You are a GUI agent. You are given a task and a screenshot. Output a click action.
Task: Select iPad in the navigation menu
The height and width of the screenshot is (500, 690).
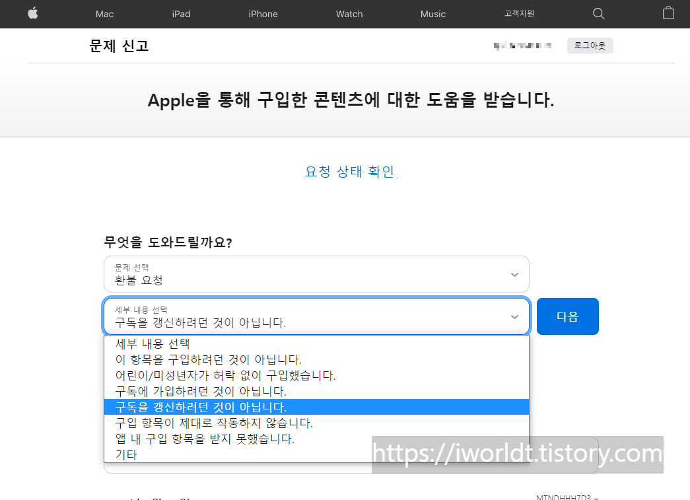(180, 13)
